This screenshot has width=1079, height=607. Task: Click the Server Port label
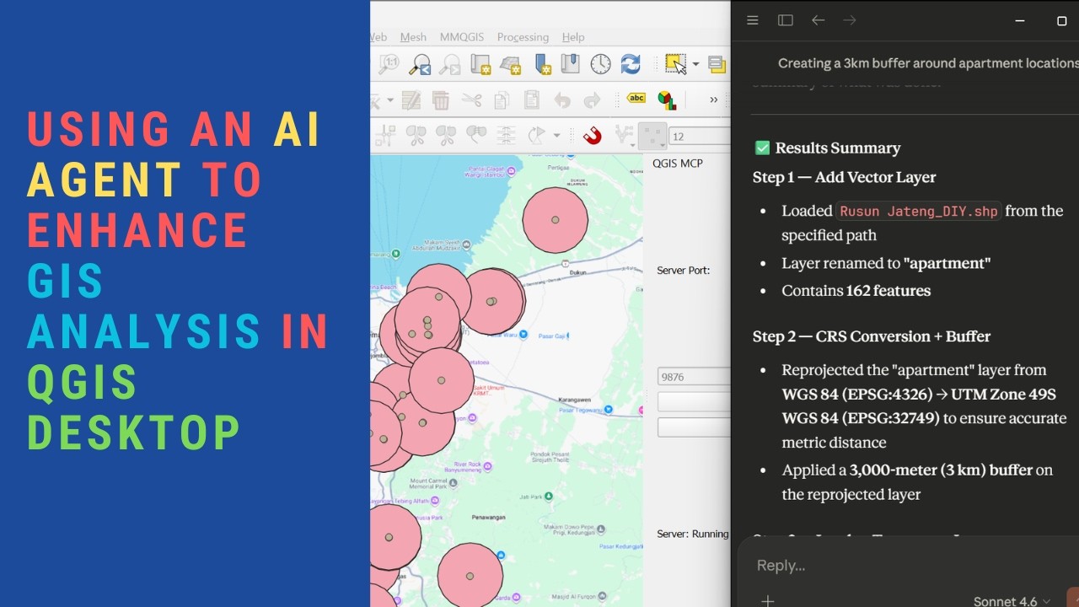(x=684, y=271)
